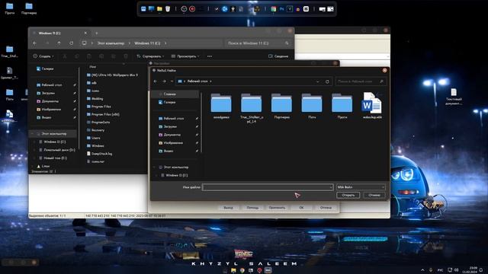Image resolution: width=488 pixels, height=274 pixels.
Task: Expand address bar history dropdown in dialog
Action: point(317,81)
